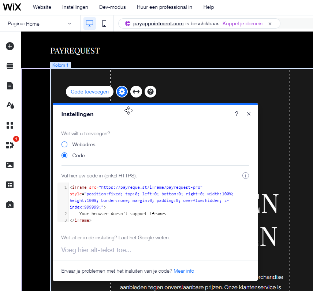Expand the Pagina: Home page dropdown
The width and height of the screenshot is (313, 291).
click(x=40, y=23)
